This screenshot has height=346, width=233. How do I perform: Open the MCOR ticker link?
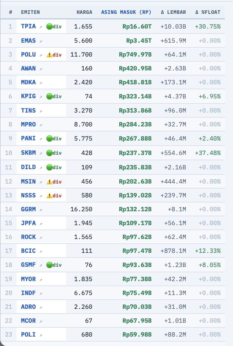click(29, 320)
